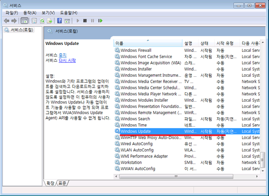Click the Back arrow toolbar icon
This screenshot has width=269, height=196.
click(x=6, y=21)
